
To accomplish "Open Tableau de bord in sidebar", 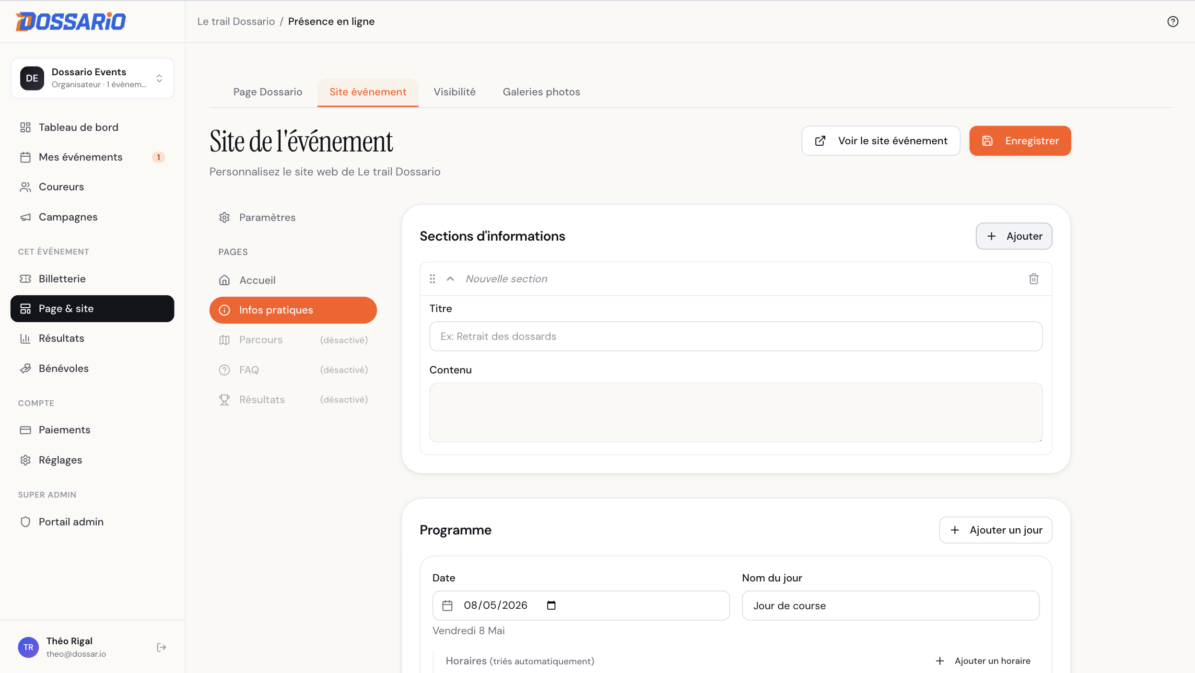I will click(92, 127).
